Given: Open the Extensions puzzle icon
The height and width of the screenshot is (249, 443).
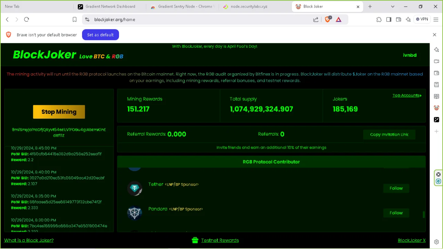Looking at the screenshot, I should pos(379,20).
